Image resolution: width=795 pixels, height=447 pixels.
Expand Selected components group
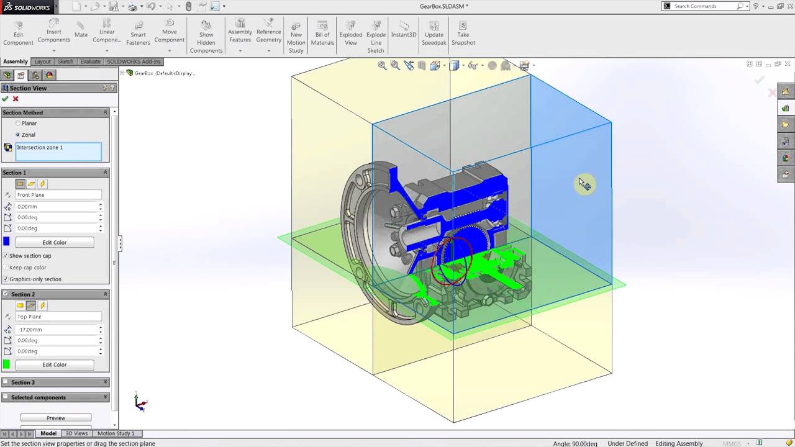pyautogui.click(x=105, y=397)
